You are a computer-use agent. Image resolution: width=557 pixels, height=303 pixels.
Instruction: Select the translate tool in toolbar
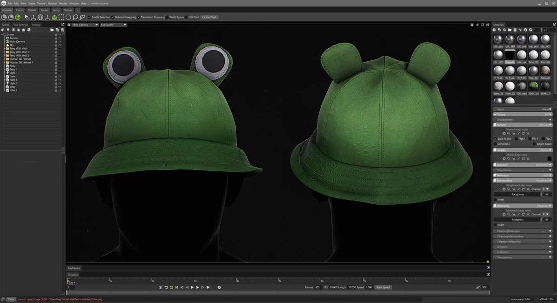point(33,17)
